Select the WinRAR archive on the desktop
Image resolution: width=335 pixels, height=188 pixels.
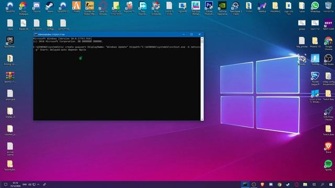(10, 77)
